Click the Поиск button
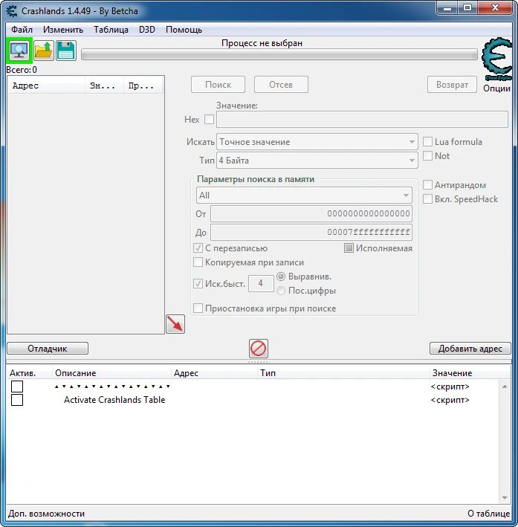518x527 pixels. (218, 84)
